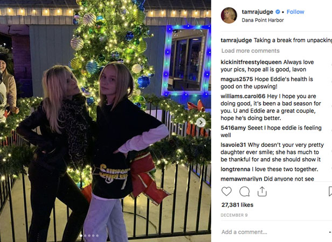Share the post using arrow icon
Image resolution: width=332 pixels, height=242 pixels.
pyautogui.click(x=262, y=191)
